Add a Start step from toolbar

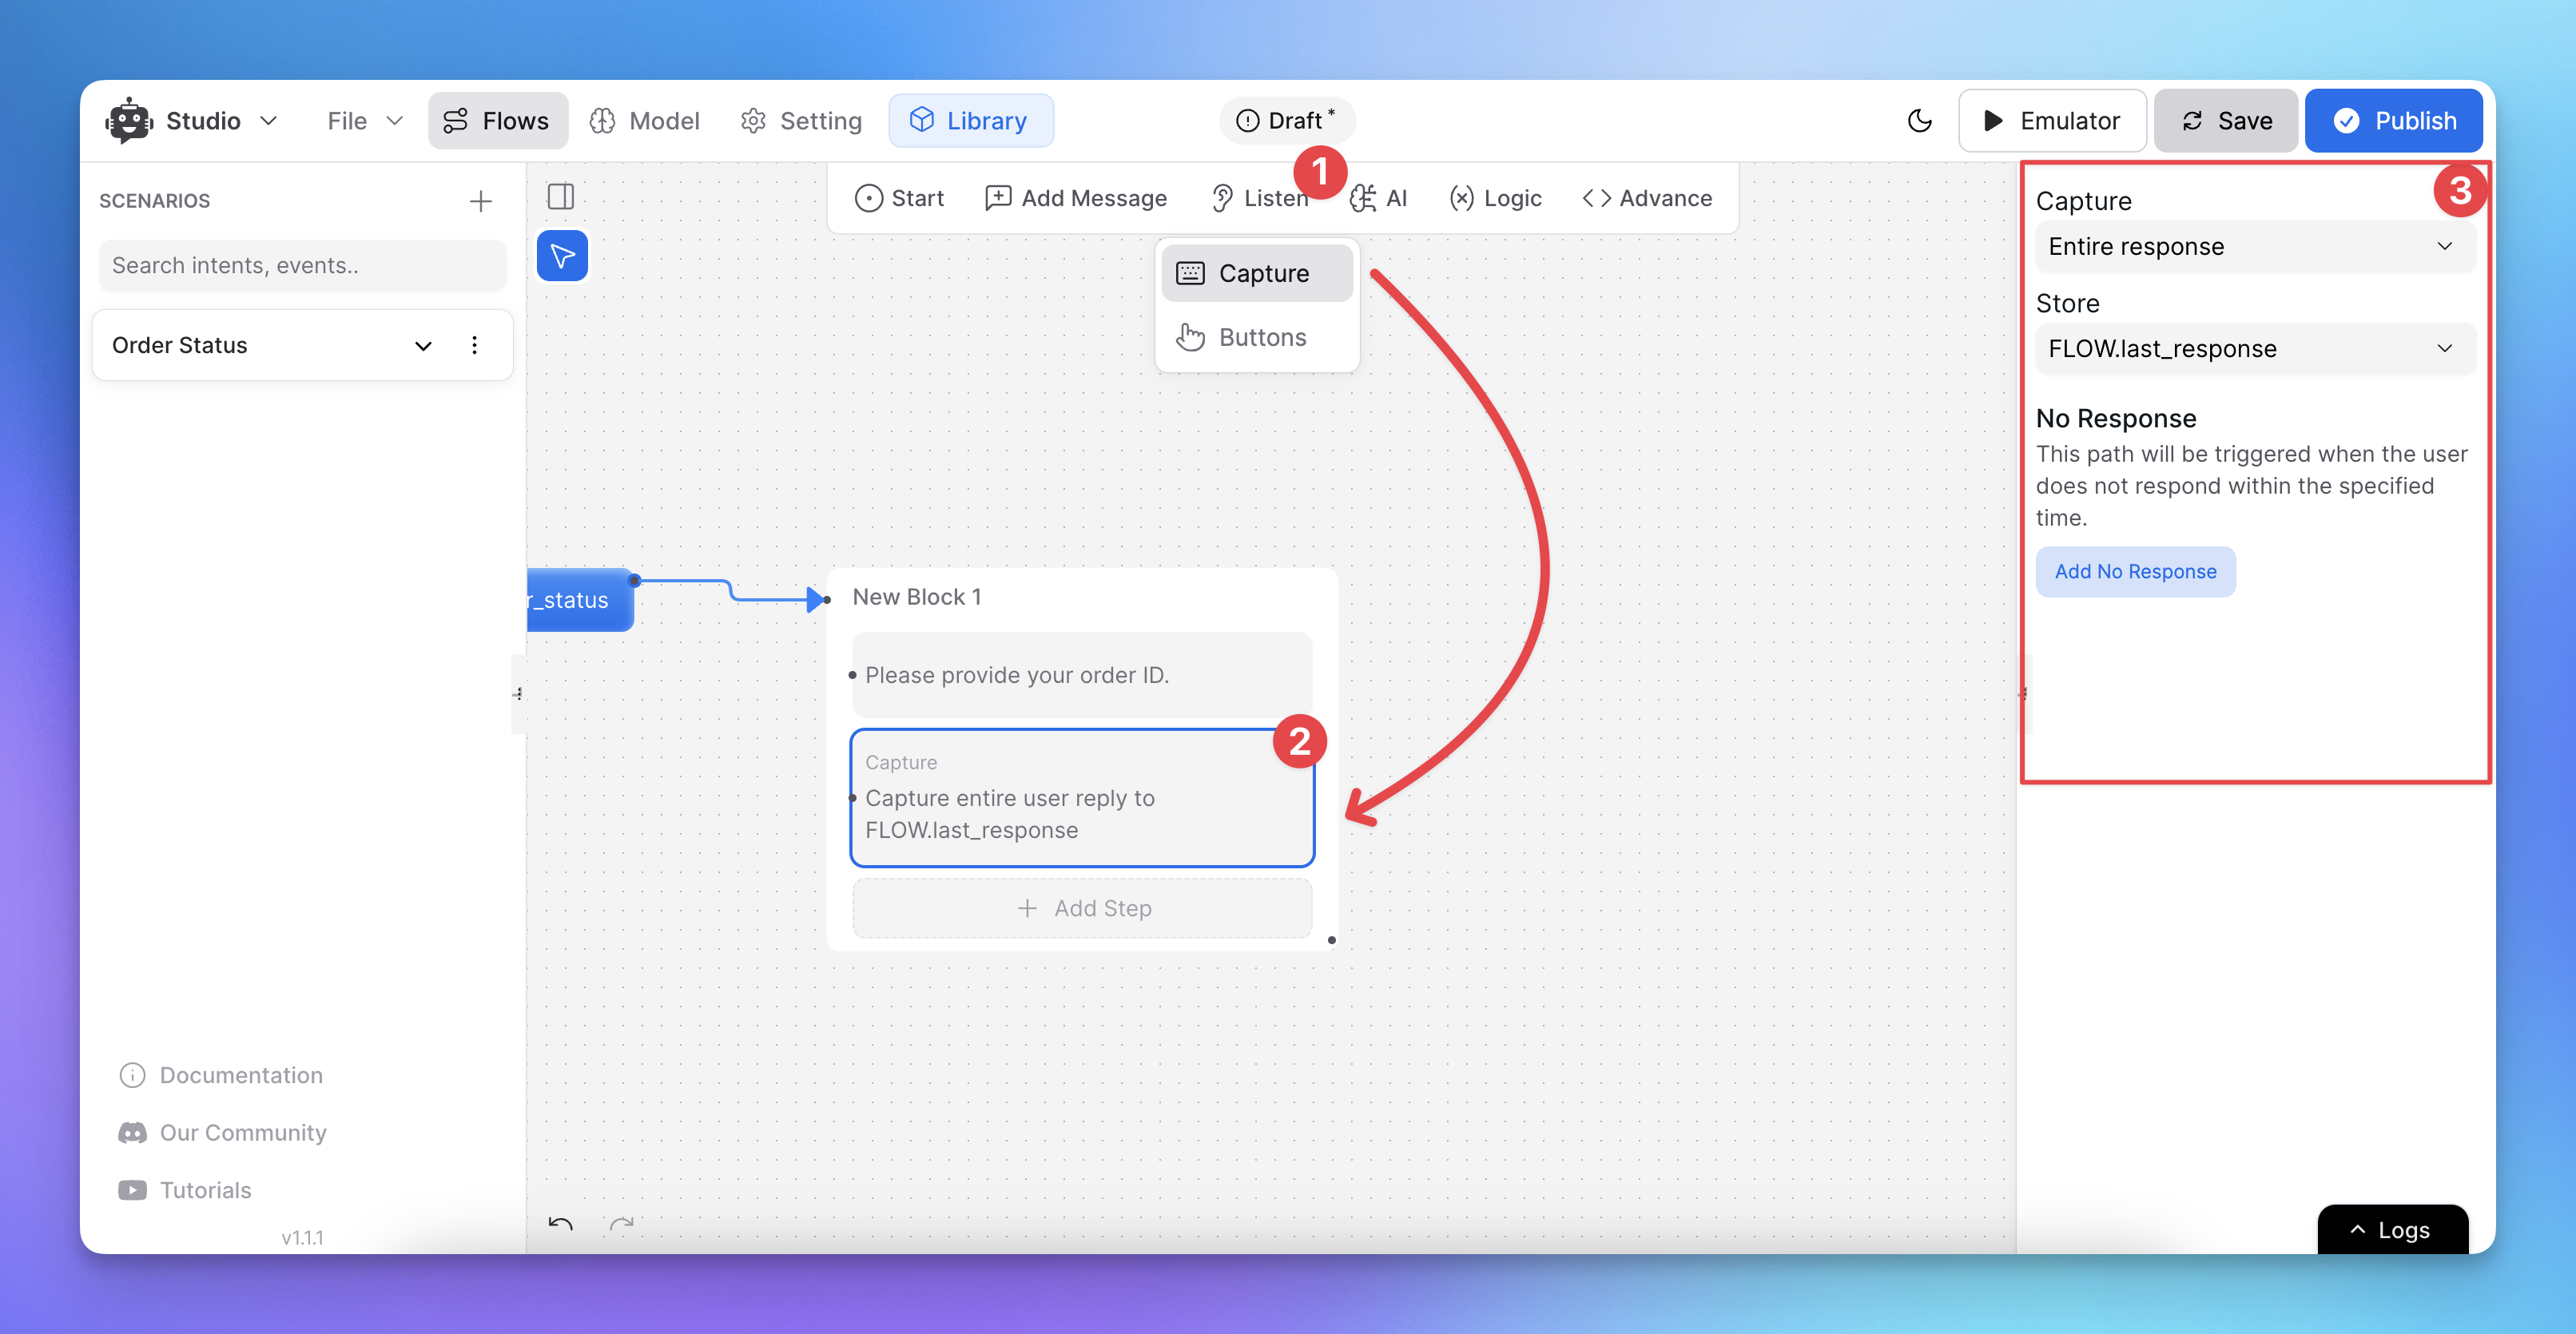click(899, 198)
